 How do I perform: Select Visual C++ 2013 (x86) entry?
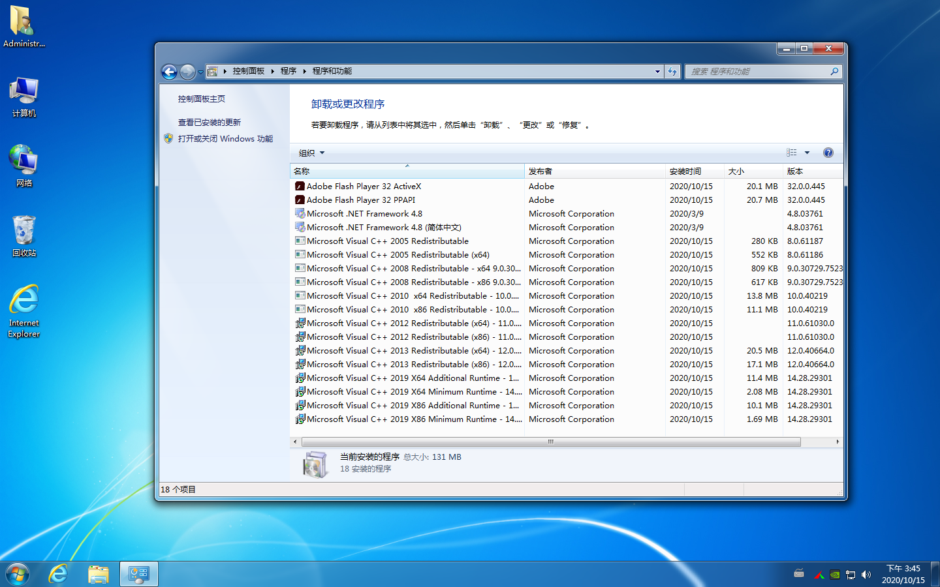click(x=414, y=365)
